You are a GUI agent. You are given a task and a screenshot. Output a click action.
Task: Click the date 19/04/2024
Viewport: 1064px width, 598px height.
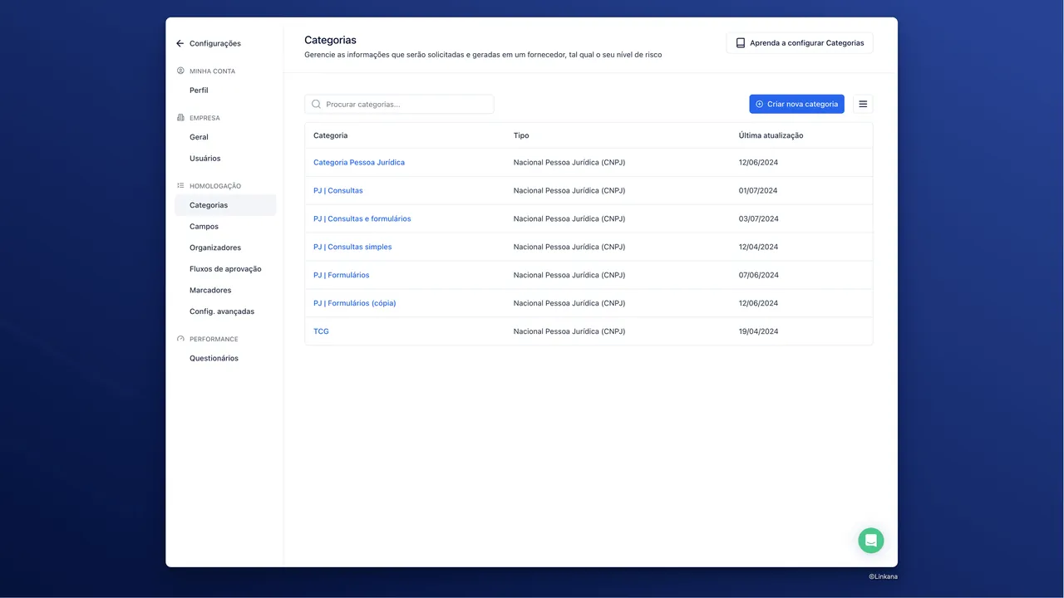coord(758,331)
